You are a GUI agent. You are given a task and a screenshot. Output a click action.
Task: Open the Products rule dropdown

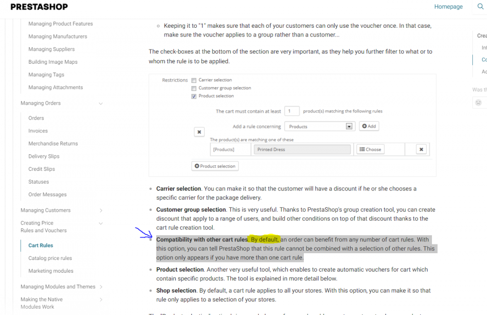click(x=320, y=127)
